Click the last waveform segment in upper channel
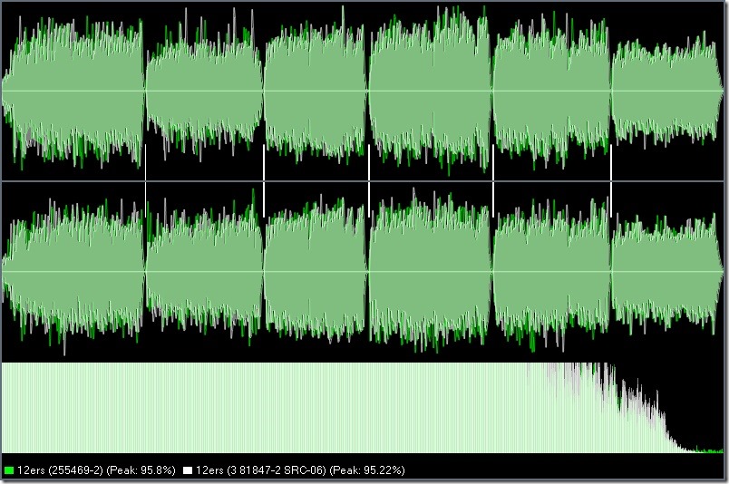The image size is (729, 484). (667, 91)
